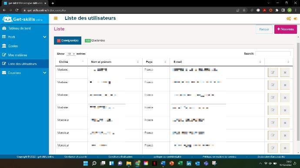Switch to the Enseignant(s) tab
300x168 pixels.
(x=67, y=41)
